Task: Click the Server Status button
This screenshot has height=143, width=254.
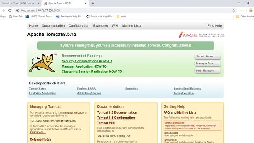Action: 208,56
